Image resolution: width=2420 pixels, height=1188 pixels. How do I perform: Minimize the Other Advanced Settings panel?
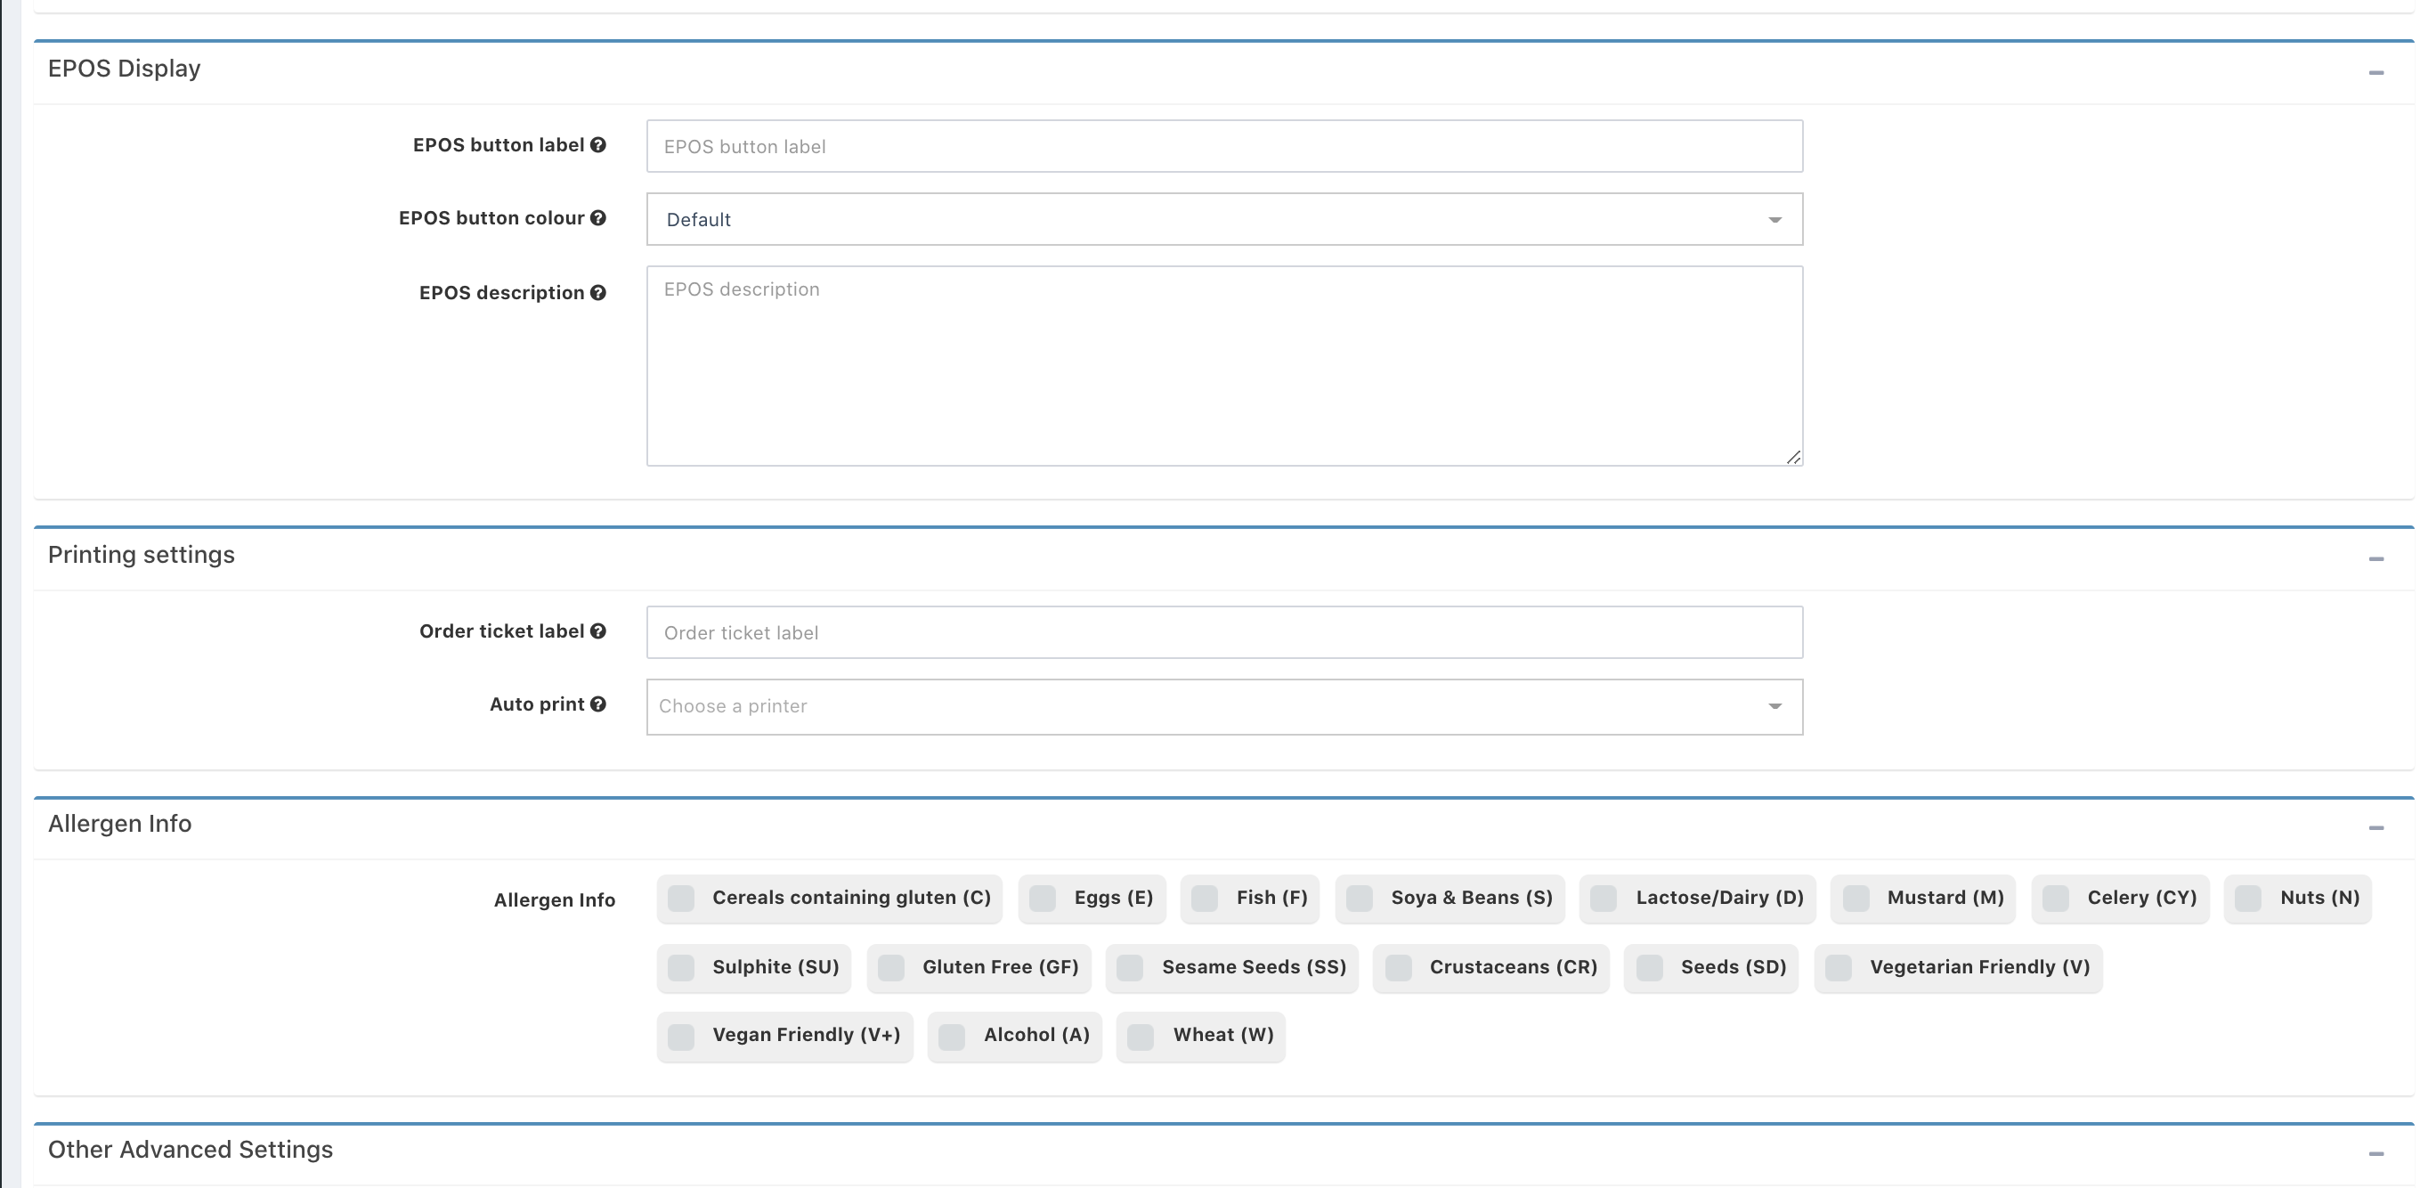2375,1153
